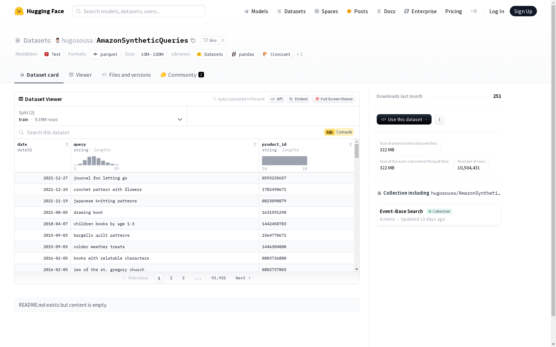Focus the search models, datasets, users field
This screenshot has width=556, height=347.
point(139,11)
